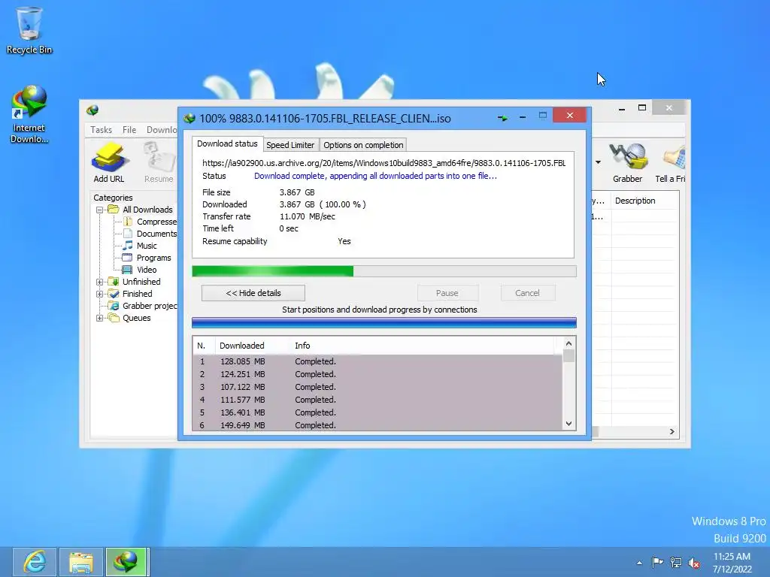Select the Music category icon
The width and height of the screenshot is (770, 577).
pyautogui.click(x=128, y=246)
